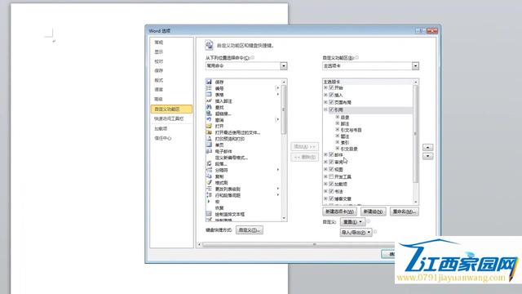
Task: Click the 新建选项卡 (New Tab) button
Action: click(339, 212)
